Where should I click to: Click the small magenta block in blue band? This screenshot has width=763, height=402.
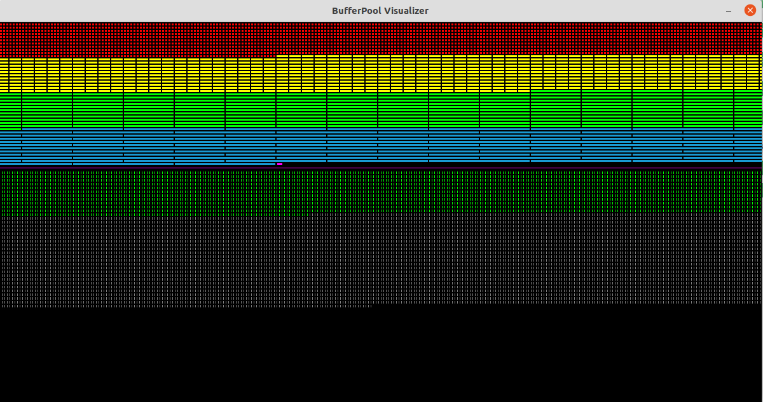(279, 164)
